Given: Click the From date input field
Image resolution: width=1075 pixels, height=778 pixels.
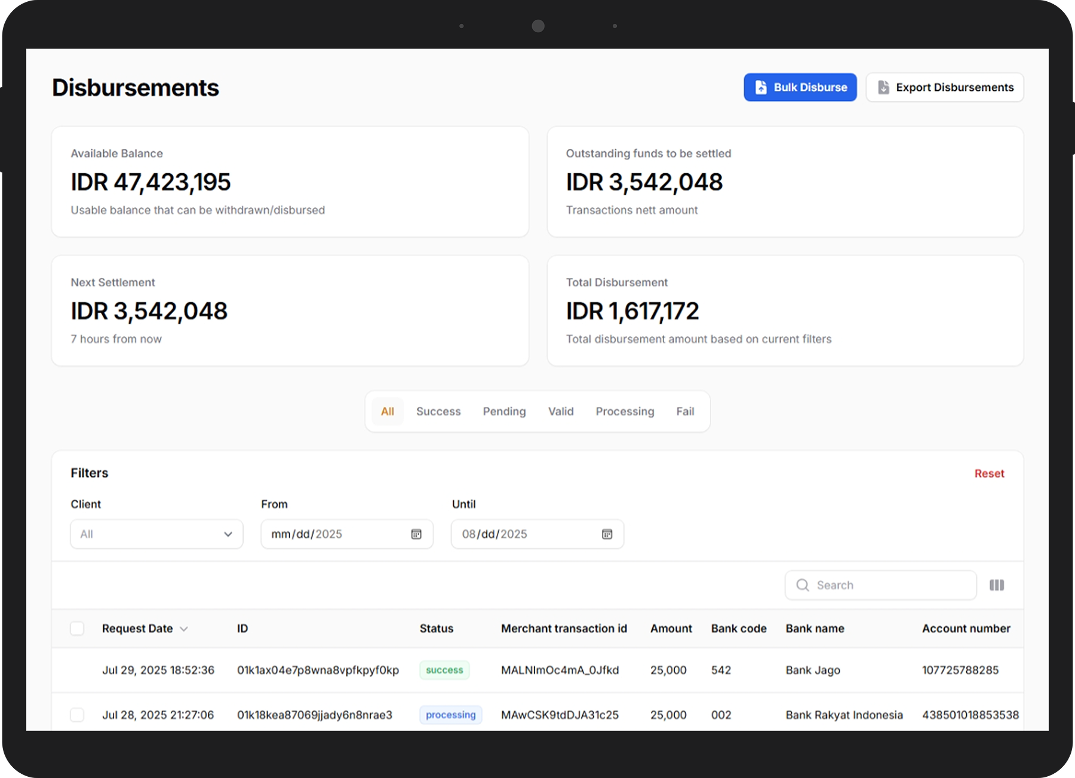Looking at the screenshot, I should point(334,534).
